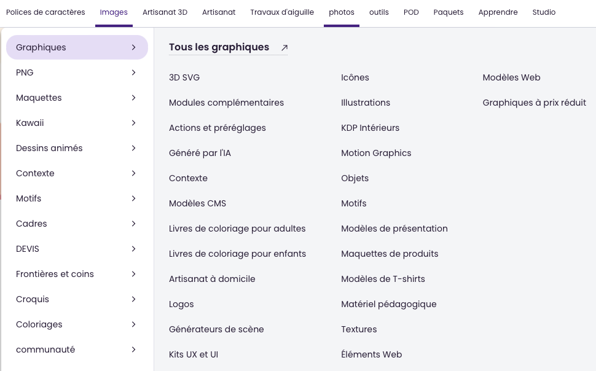596x371 pixels.
Task: Open the Images navigation tab
Action: [x=114, y=12]
